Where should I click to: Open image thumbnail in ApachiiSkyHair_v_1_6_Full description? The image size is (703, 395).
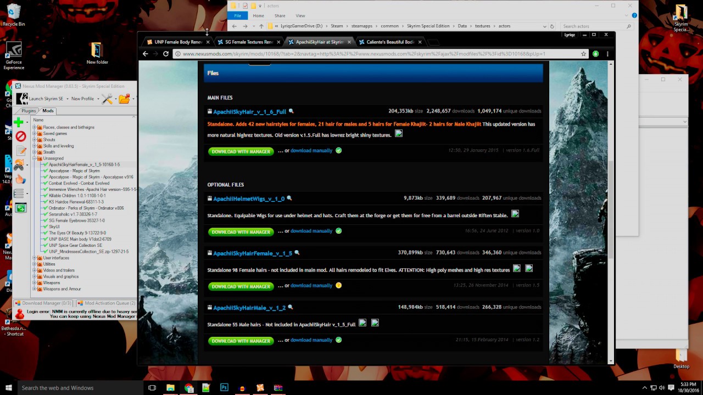coord(399,133)
